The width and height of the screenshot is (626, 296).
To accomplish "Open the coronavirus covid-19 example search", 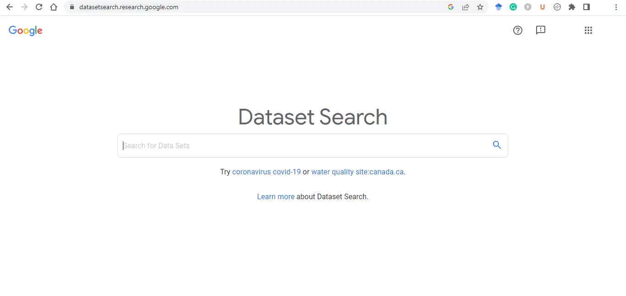I will click(x=266, y=172).
